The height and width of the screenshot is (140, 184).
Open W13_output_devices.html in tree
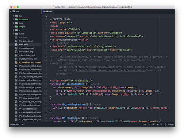29,105
